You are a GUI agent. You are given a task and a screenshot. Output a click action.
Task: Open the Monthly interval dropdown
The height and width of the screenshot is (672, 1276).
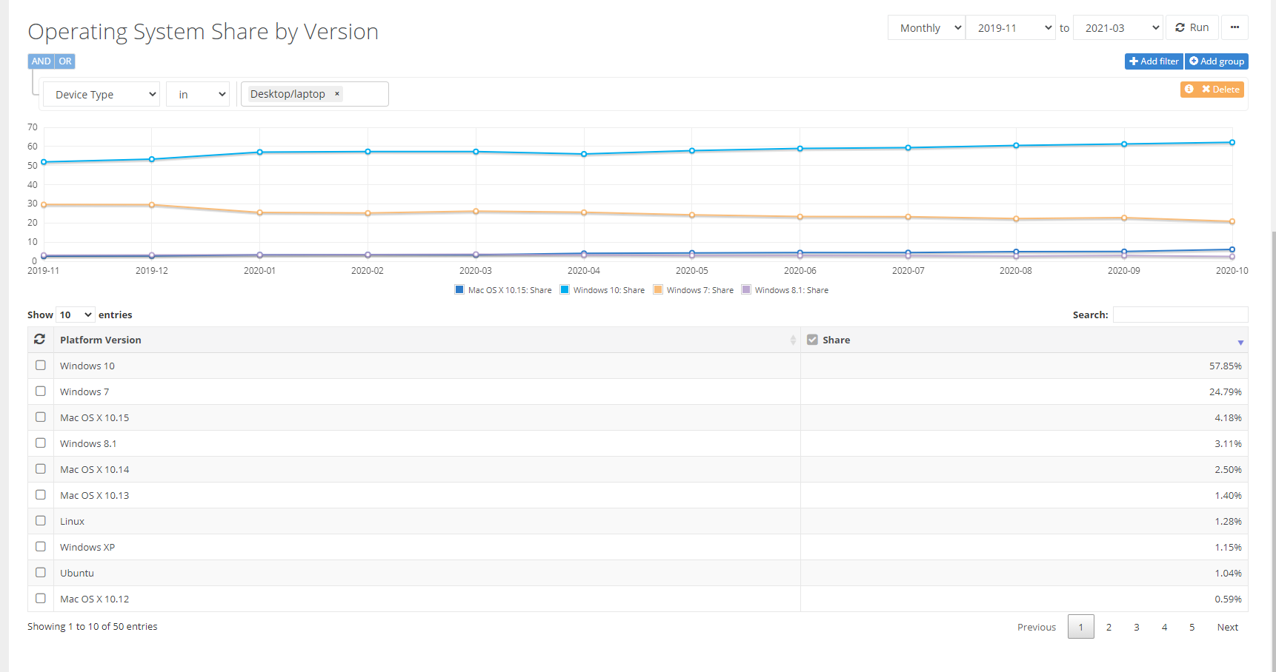click(926, 27)
